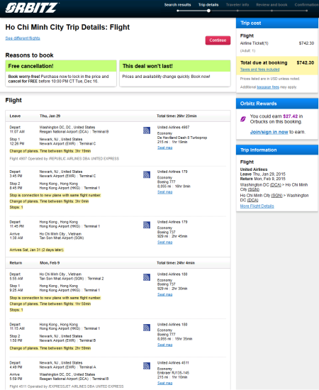
Task: Click Flight 4511 operated by ExpressJet note
Action: click(67, 386)
